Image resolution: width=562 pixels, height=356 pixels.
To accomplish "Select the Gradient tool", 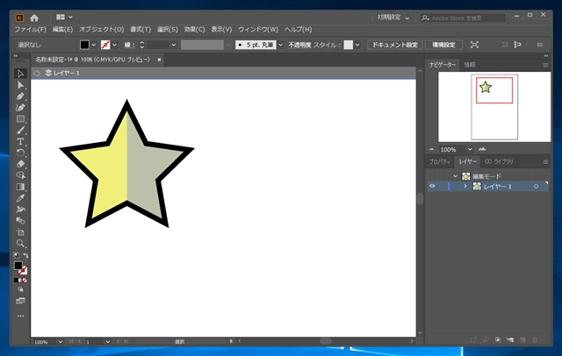I will pyautogui.click(x=20, y=187).
